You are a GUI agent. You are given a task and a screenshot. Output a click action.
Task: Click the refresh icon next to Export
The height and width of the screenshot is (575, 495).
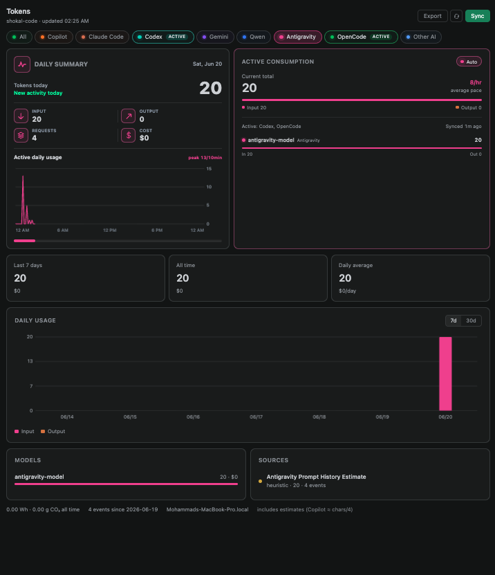pyautogui.click(x=456, y=16)
